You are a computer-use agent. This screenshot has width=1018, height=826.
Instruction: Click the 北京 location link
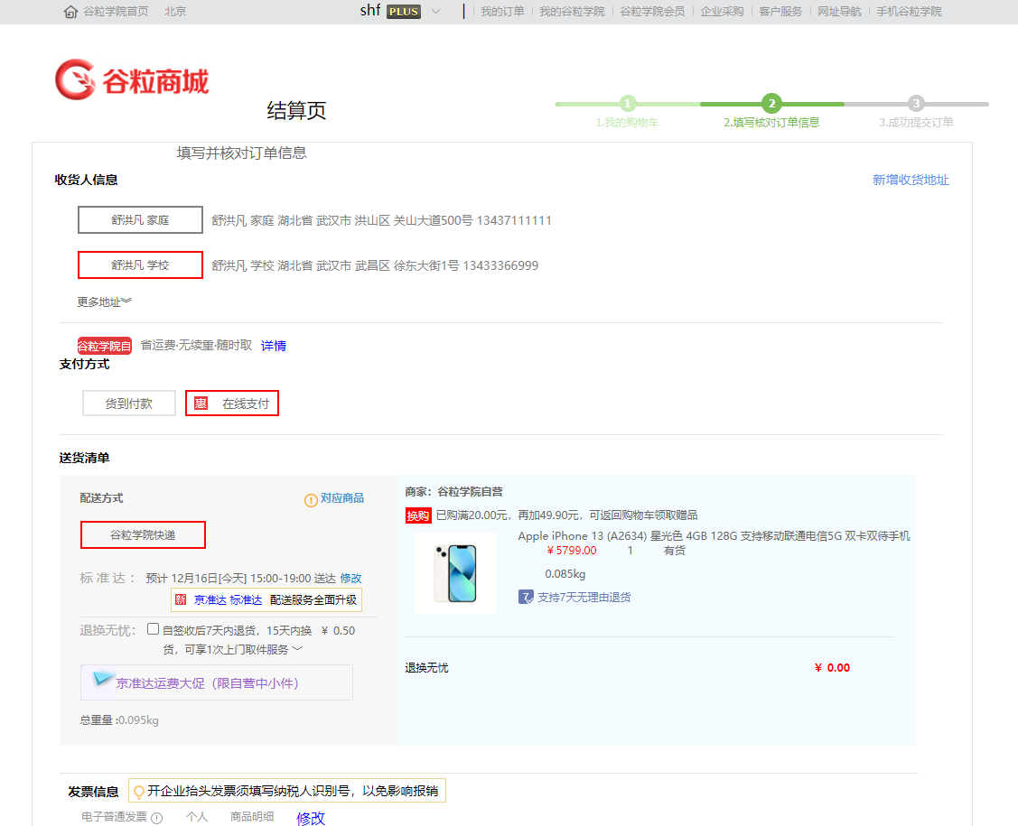pyautogui.click(x=175, y=12)
